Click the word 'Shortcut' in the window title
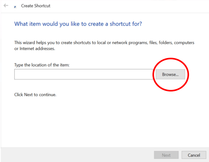The width and height of the screenshot is (209, 162). pyautogui.click(x=42, y=6)
